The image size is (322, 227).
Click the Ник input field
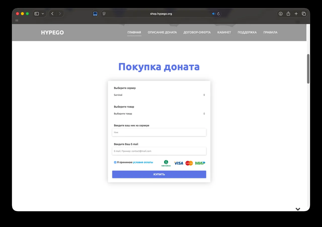point(159,132)
